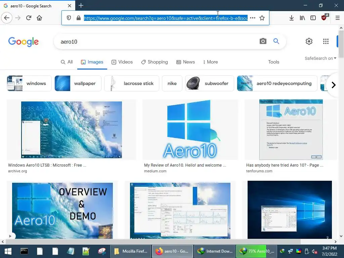This screenshot has height=258, width=344.
Task: Select the aero10 redeyecomputing chip
Action: click(x=277, y=83)
